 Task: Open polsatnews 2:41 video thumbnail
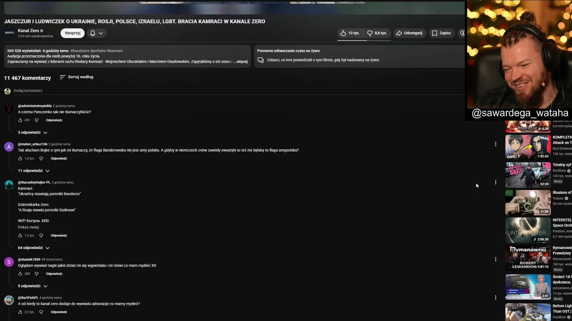click(x=528, y=286)
